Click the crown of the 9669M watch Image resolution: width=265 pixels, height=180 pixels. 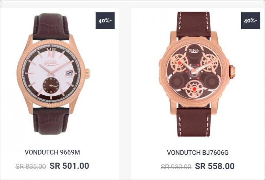[x=87, y=74]
